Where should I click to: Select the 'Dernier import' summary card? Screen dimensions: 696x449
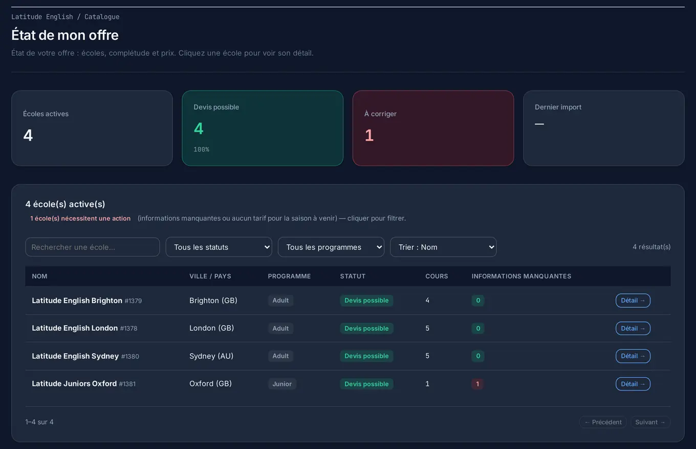pos(604,129)
